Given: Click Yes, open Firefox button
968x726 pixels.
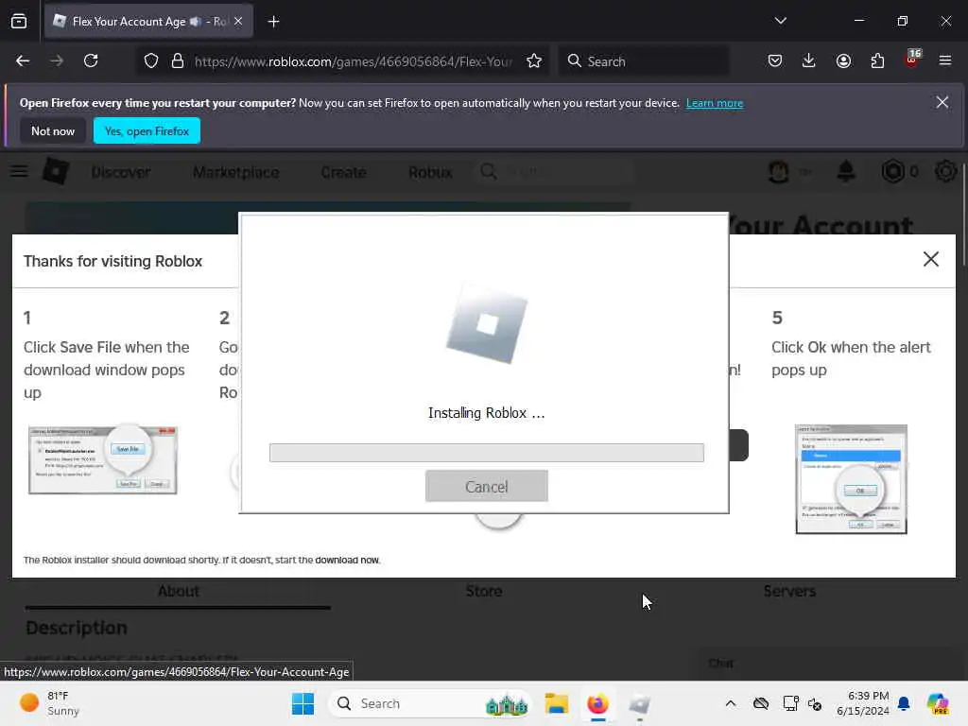Looking at the screenshot, I should (x=147, y=130).
